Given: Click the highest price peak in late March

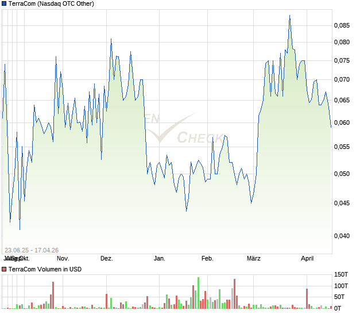Looking at the screenshot, I should tap(290, 16).
